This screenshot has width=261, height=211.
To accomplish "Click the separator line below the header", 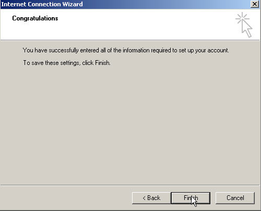I will click(130, 40).
